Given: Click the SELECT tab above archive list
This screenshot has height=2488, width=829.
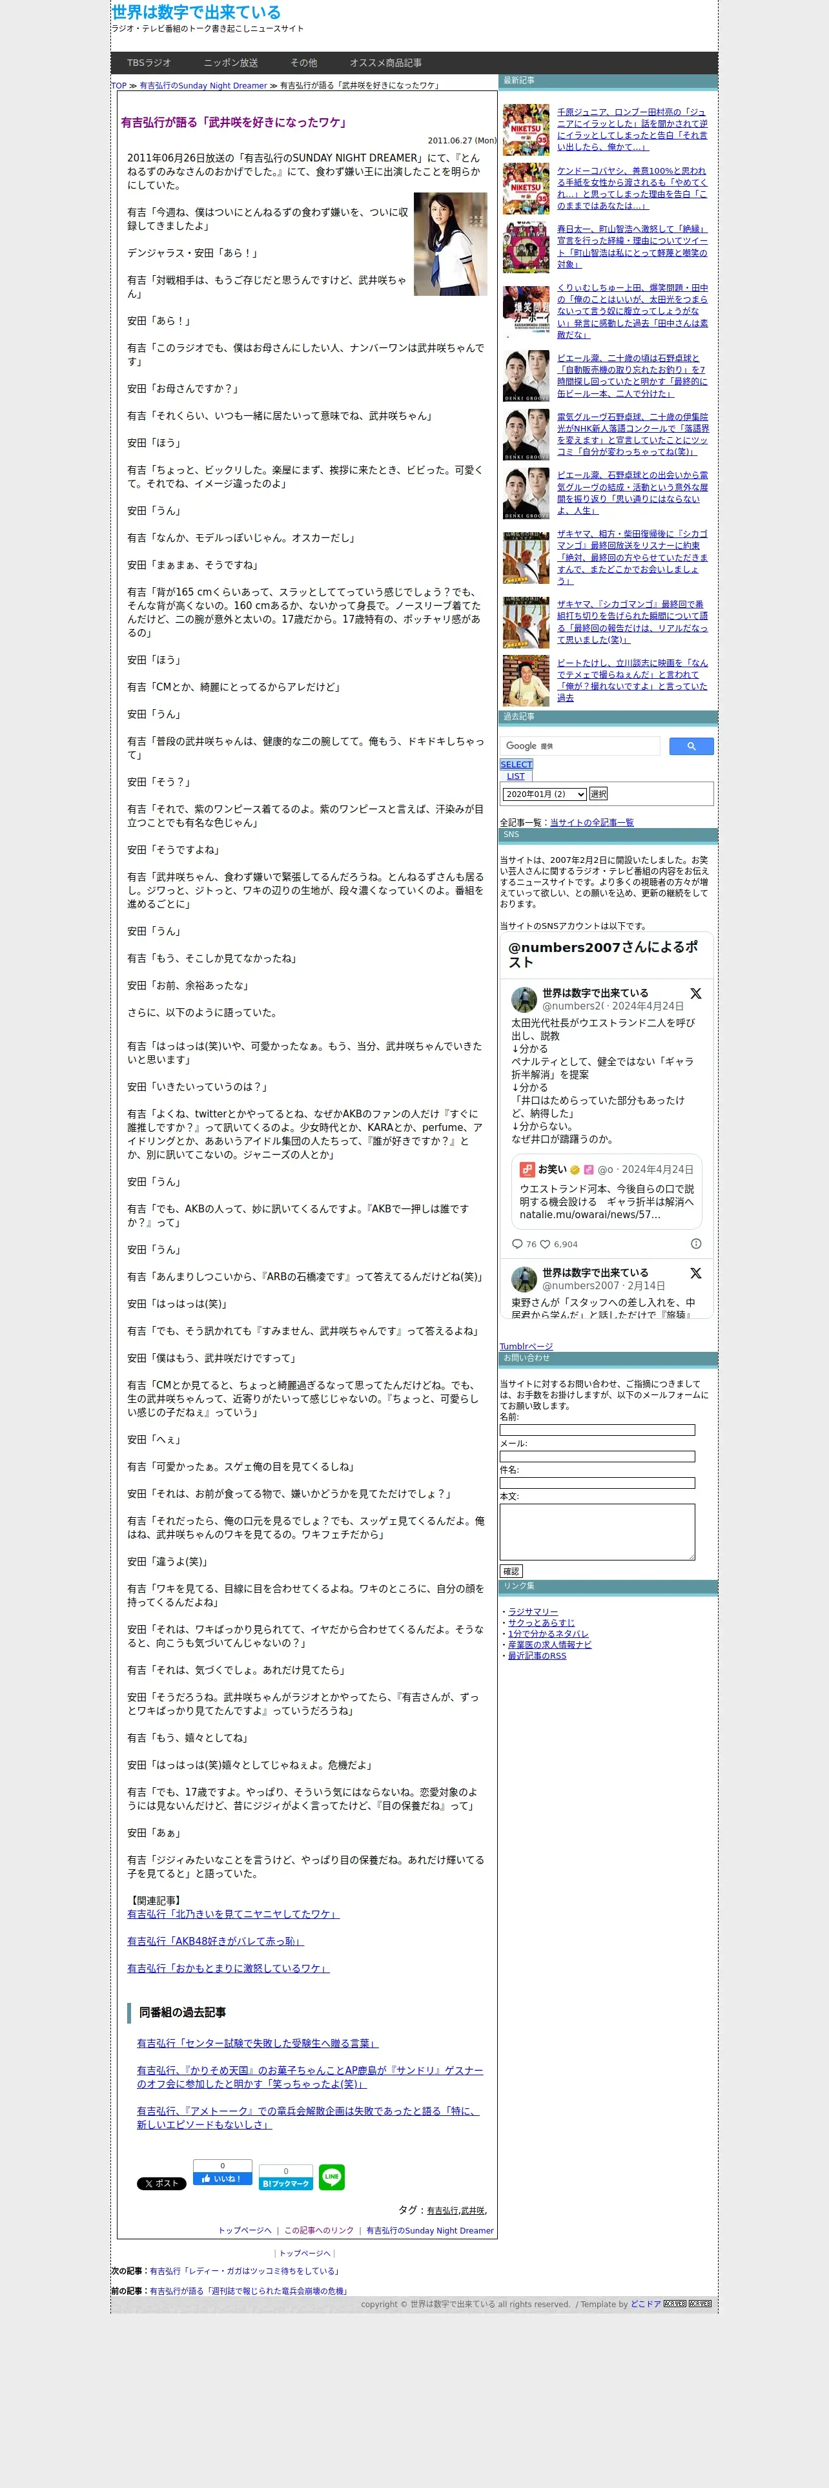Looking at the screenshot, I should (x=517, y=764).
